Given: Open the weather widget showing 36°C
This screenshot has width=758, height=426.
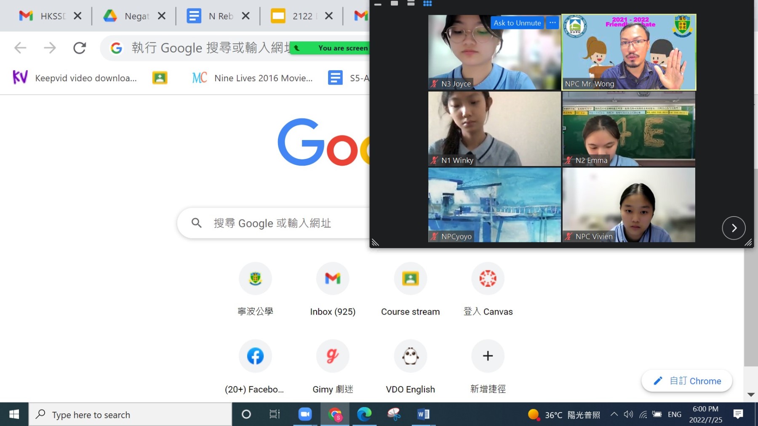Looking at the screenshot, I should (x=564, y=415).
